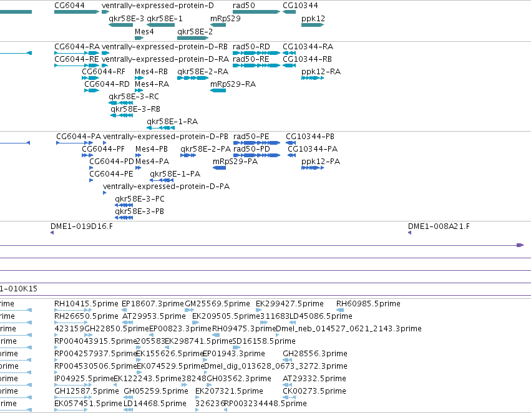Click the Mes4 gene feature
The image size is (531, 413).
point(139,38)
